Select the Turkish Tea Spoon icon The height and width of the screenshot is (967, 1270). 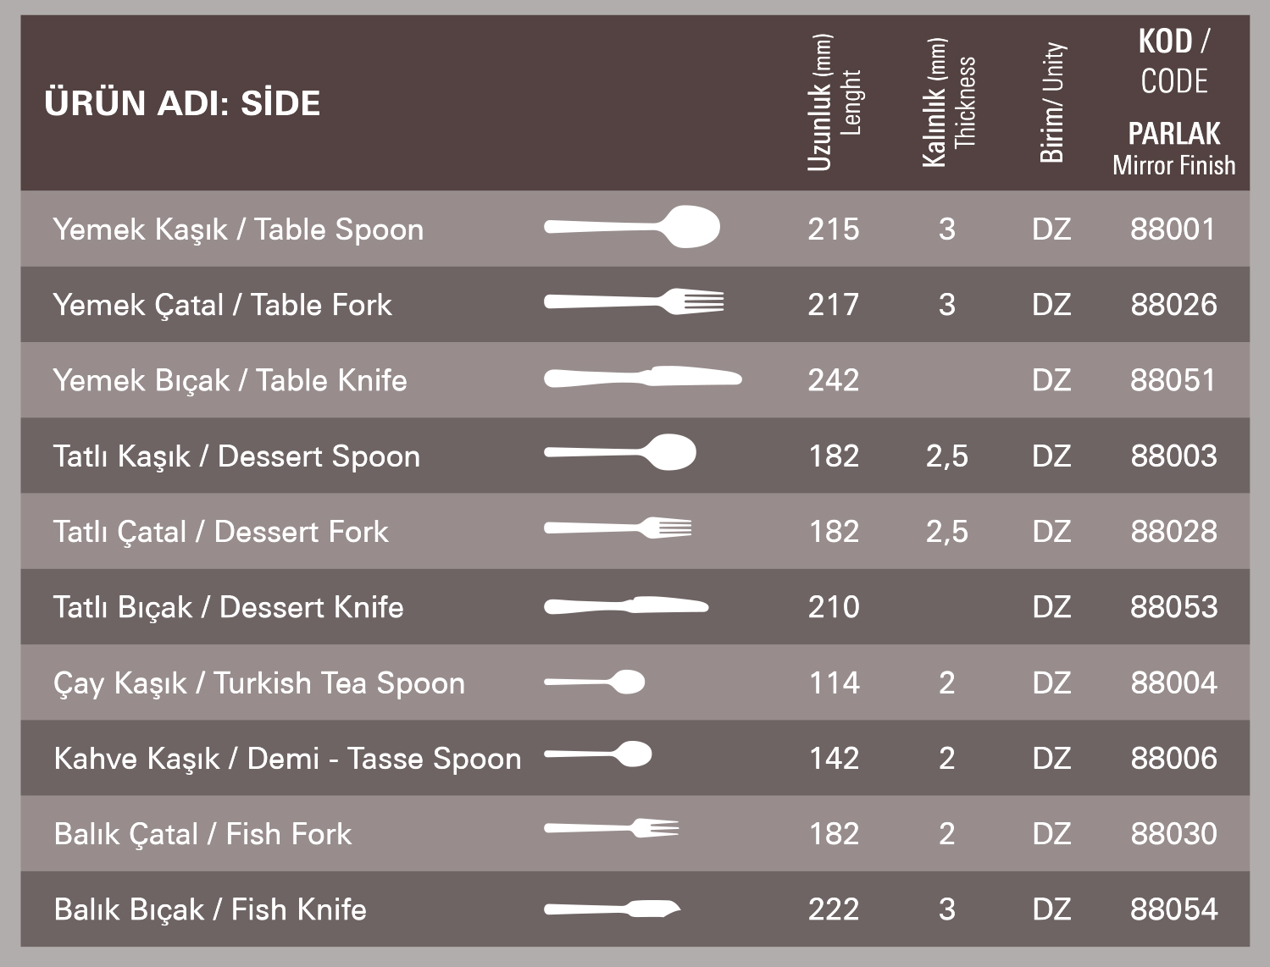(594, 682)
